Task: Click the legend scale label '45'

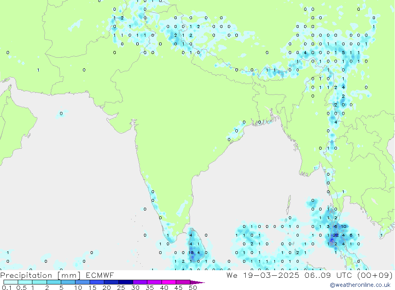Action: tap(179, 288)
